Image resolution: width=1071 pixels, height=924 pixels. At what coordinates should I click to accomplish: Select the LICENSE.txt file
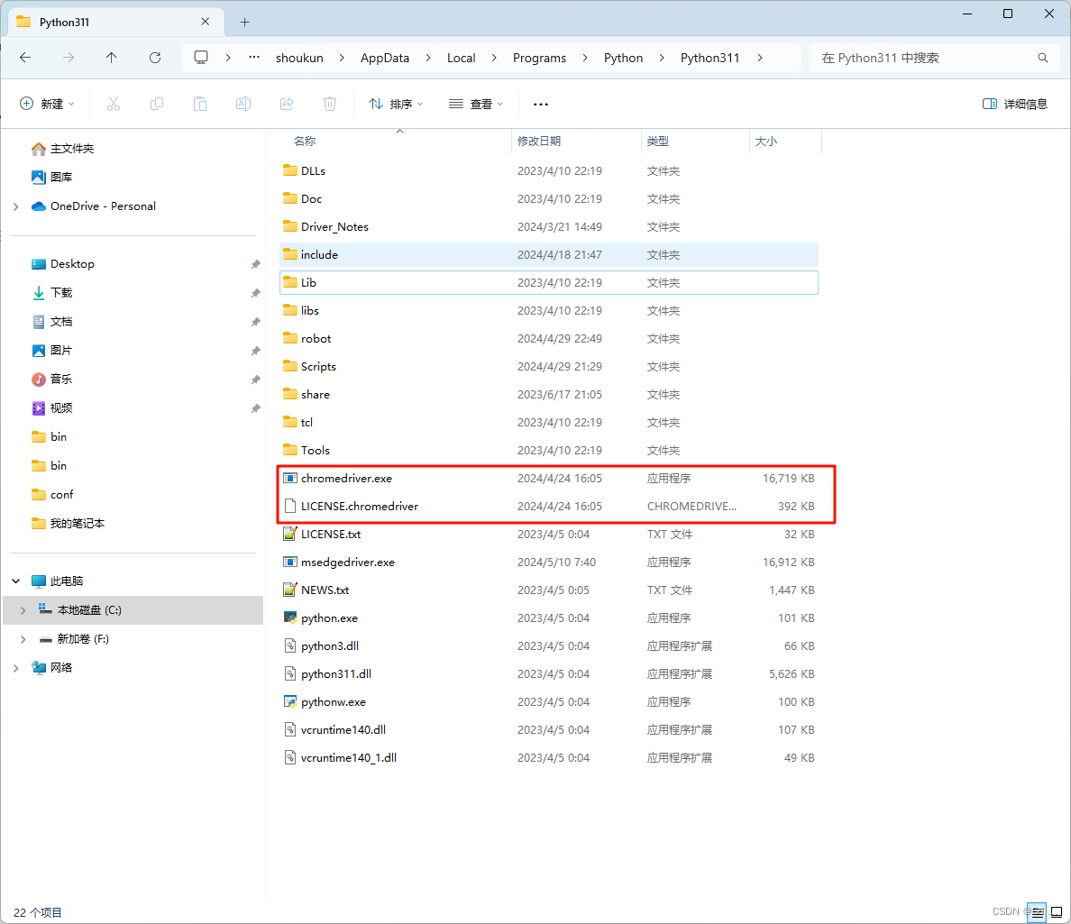(x=548, y=534)
